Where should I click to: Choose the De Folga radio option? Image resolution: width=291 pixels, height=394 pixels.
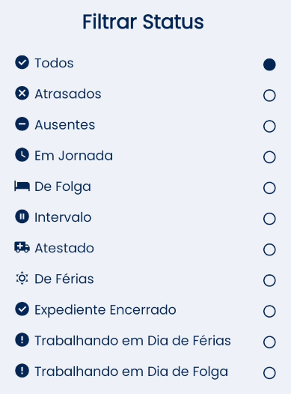click(269, 188)
